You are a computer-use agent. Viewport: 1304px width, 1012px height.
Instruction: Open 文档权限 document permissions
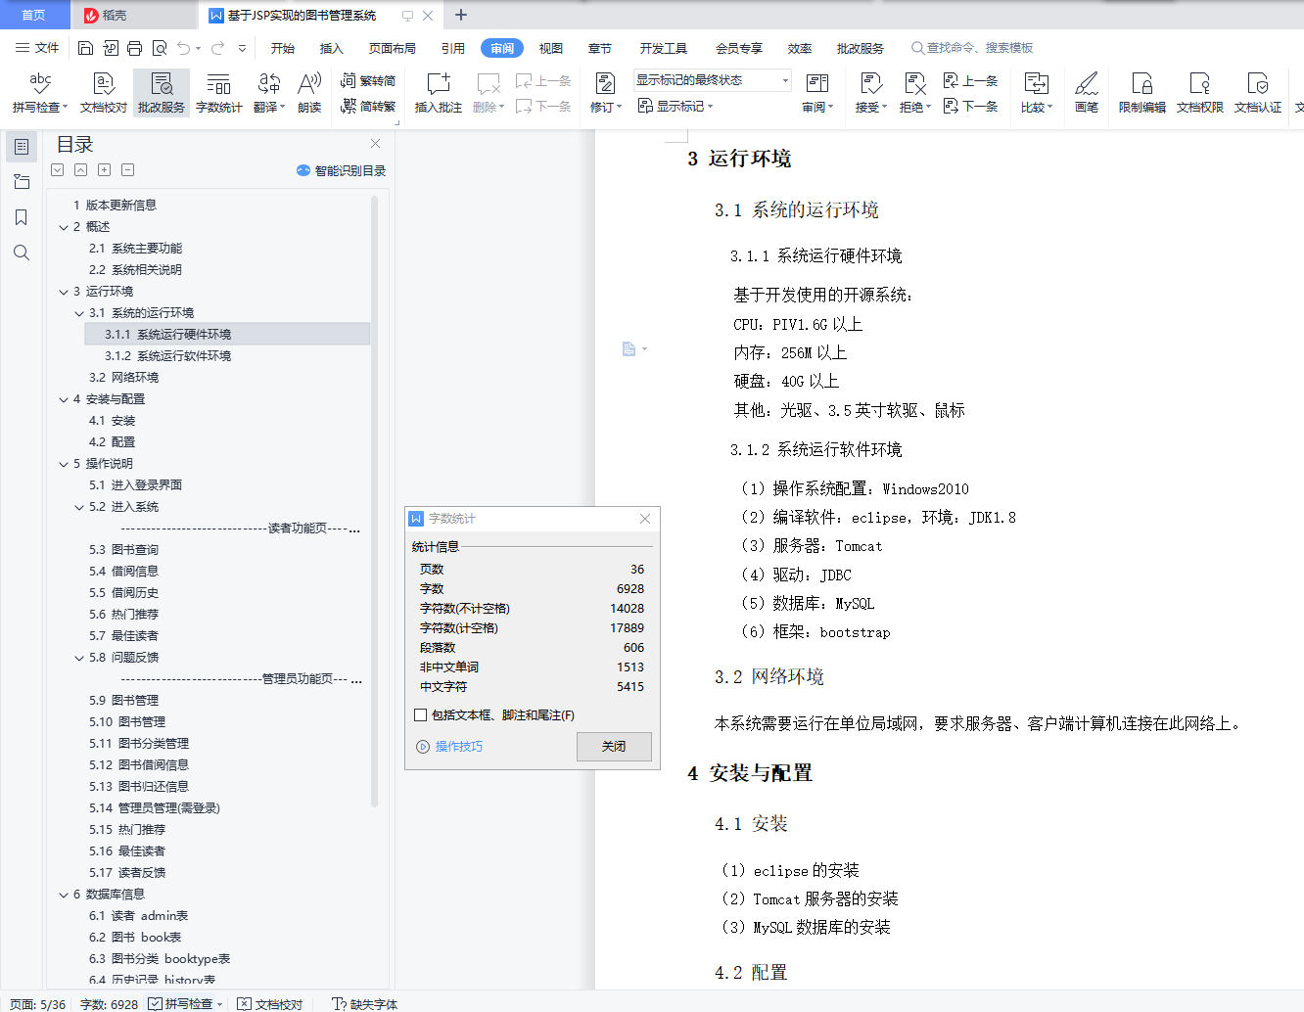pos(1200,93)
